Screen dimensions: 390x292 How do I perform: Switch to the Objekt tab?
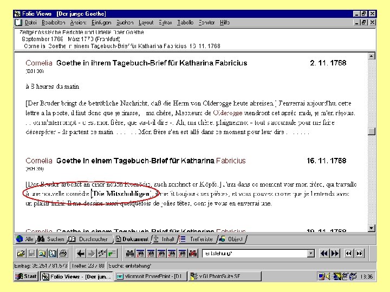(231, 239)
